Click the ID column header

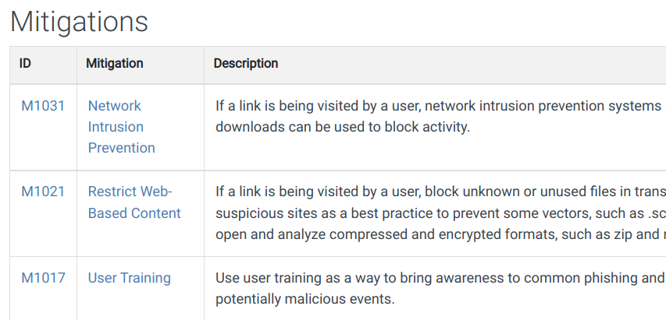26,64
